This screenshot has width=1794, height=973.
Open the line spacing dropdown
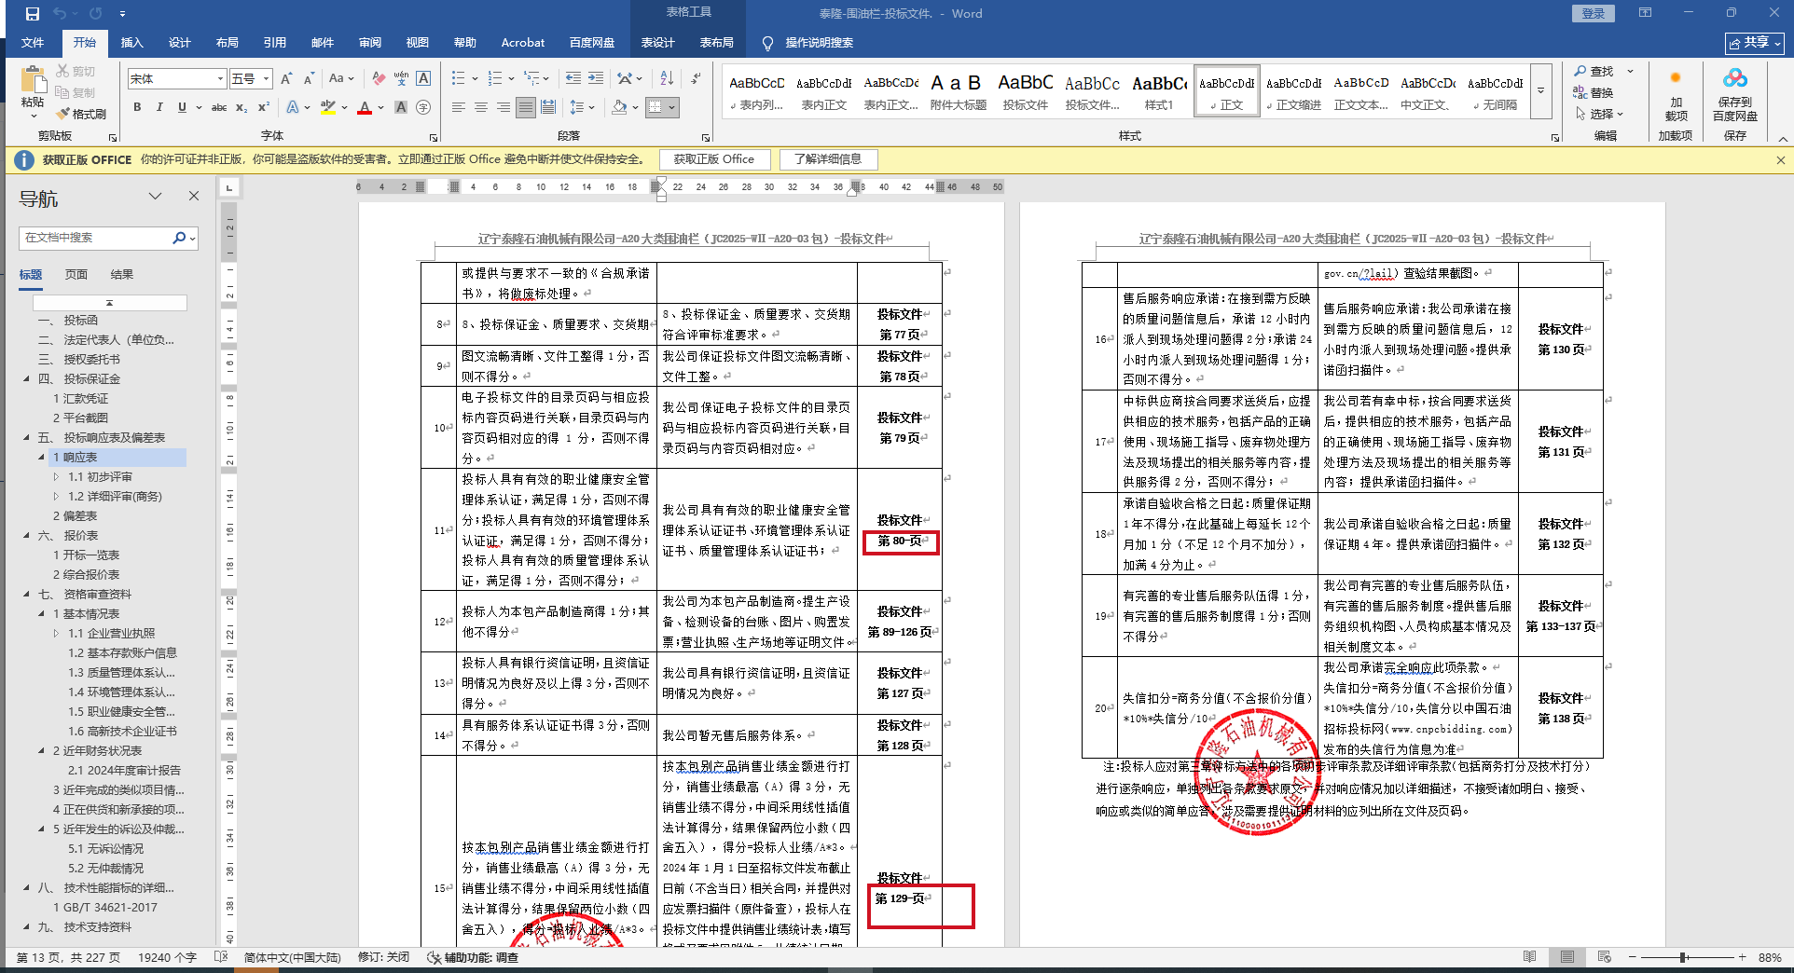pyautogui.click(x=583, y=107)
